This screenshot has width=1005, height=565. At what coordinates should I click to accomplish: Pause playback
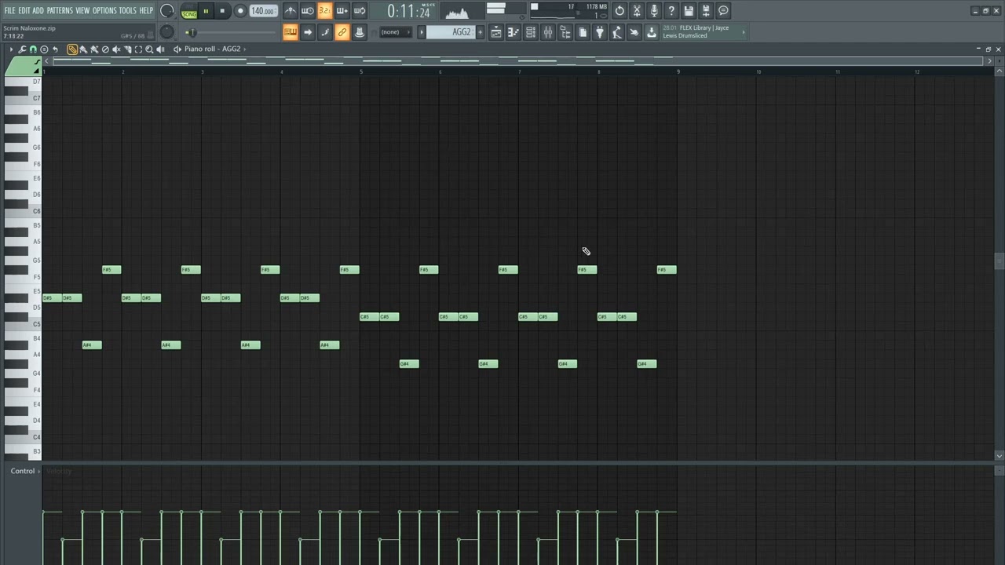206,11
